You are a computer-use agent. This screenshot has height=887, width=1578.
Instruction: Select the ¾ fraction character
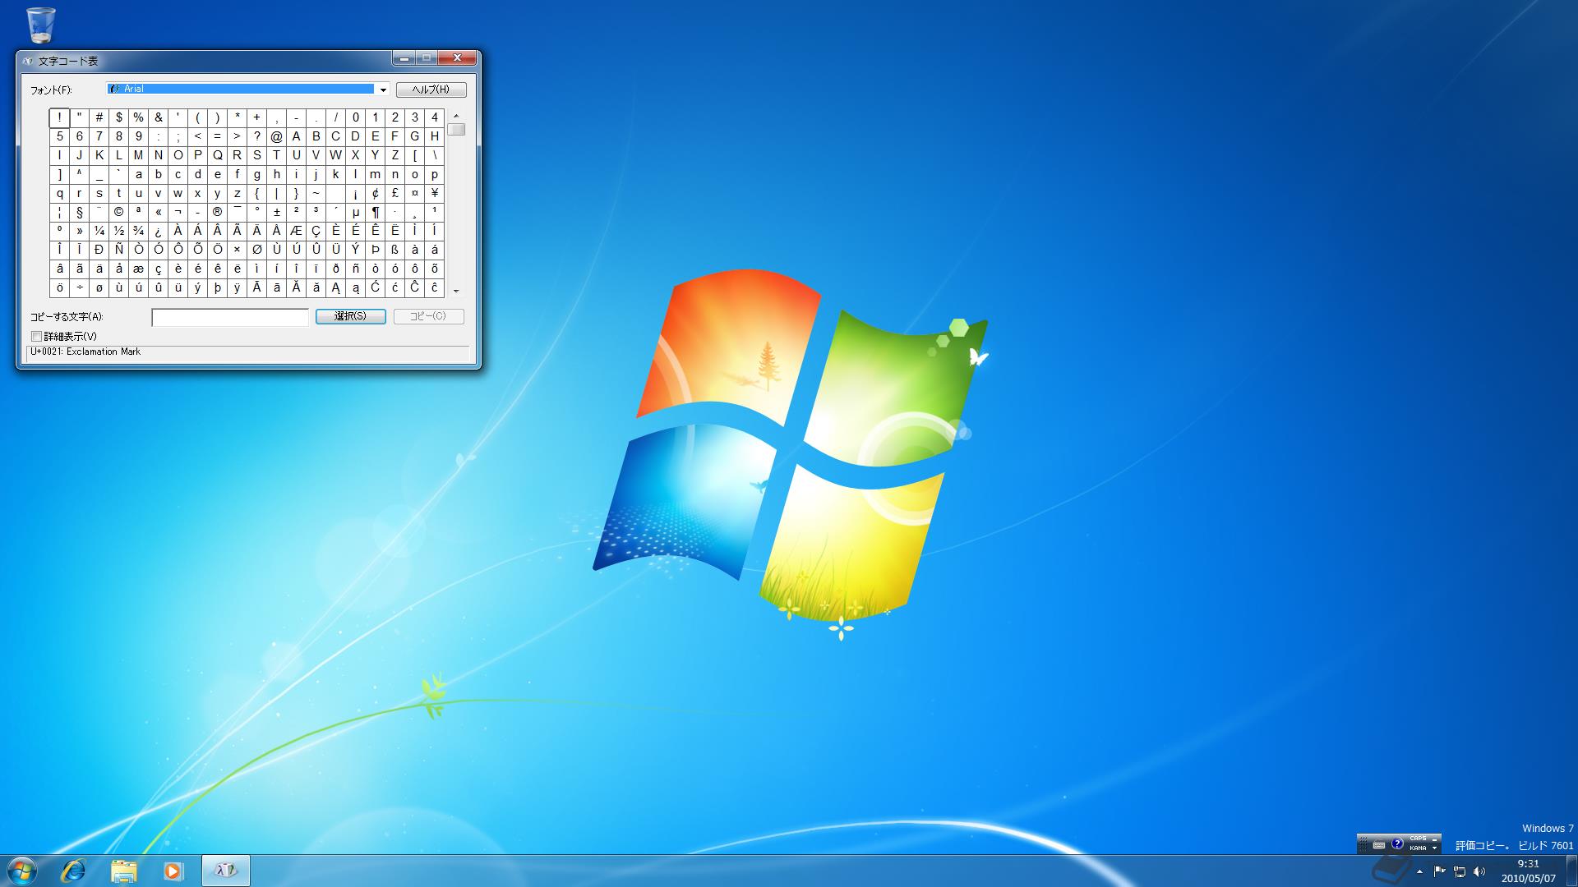139,231
